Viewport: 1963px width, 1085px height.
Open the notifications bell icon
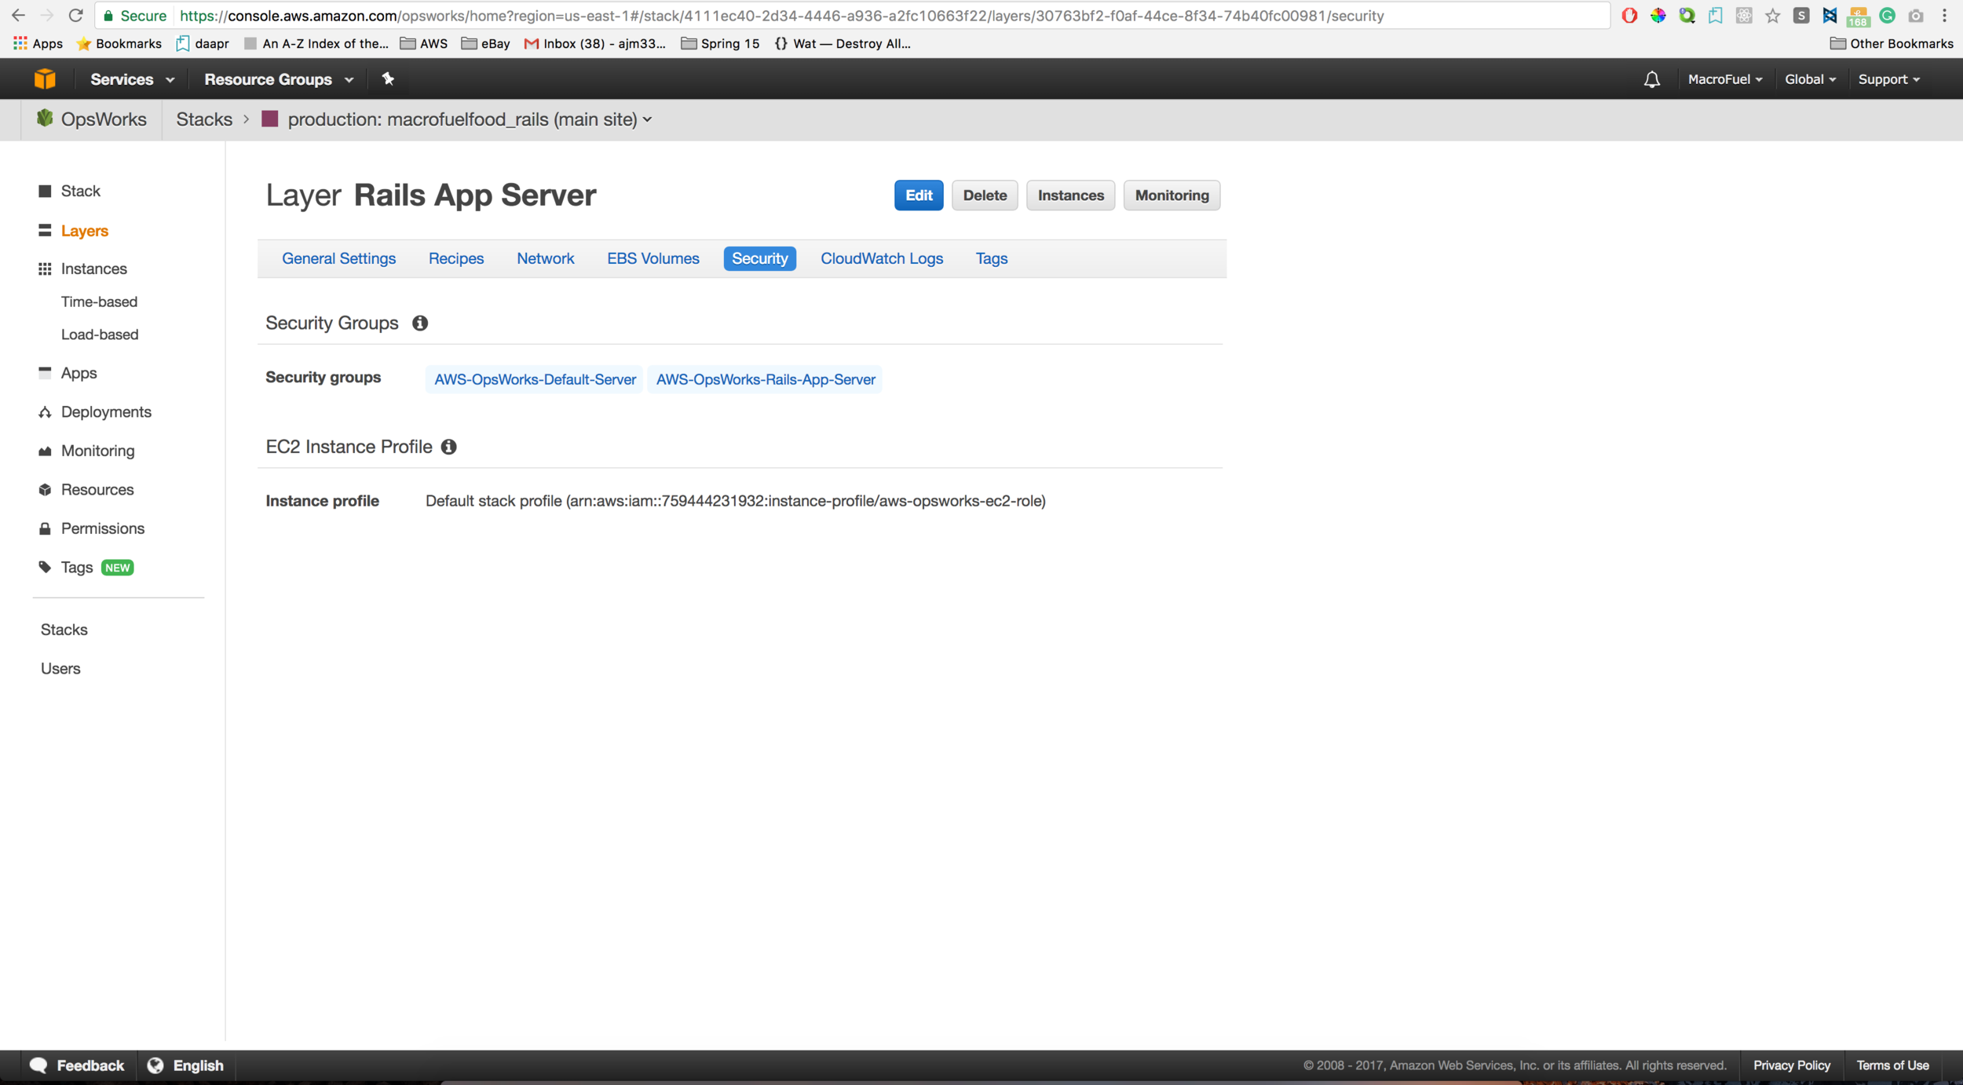point(1652,79)
